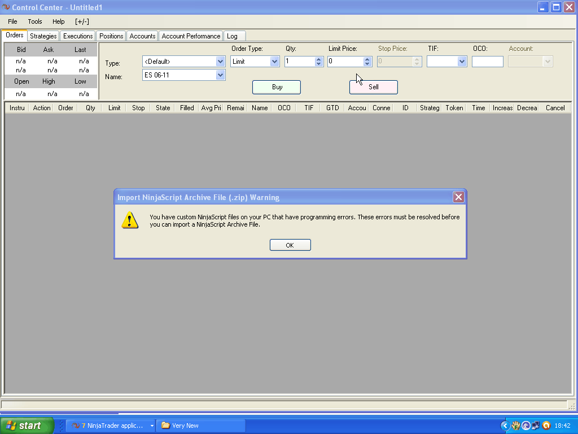Screen dimensions: 578x434
Task: Select the Orders tab
Action: (14, 35)
